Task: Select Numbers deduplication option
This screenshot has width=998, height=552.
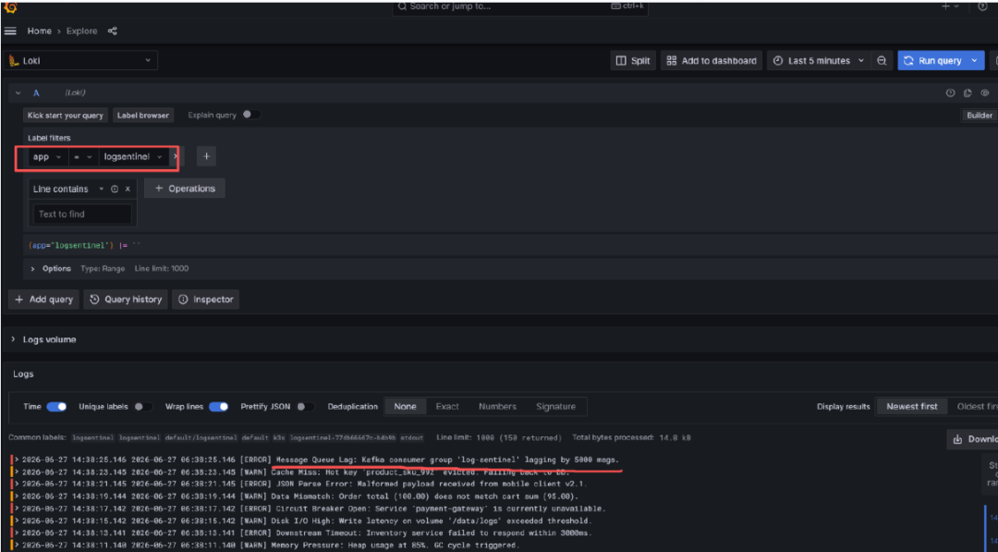Action: click(497, 406)
